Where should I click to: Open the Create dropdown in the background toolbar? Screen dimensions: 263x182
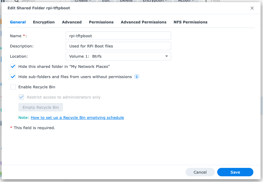tap(83, 1)
